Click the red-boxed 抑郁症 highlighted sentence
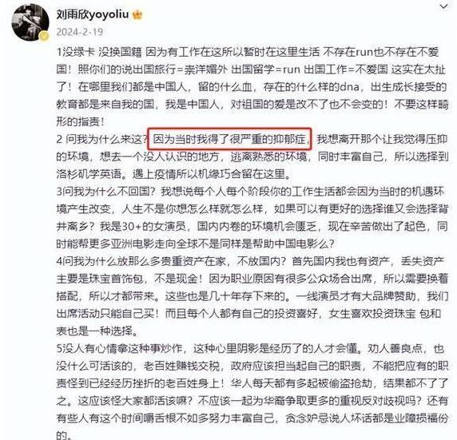 [229, 139]
